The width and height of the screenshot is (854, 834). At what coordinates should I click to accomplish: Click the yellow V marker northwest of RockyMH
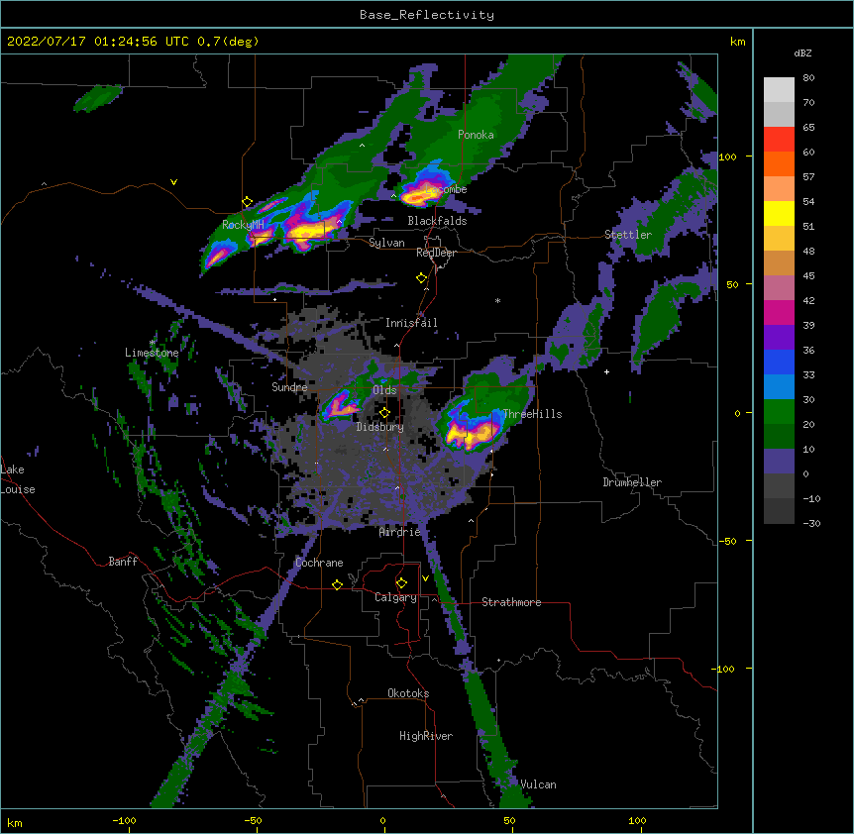point(173,182)
